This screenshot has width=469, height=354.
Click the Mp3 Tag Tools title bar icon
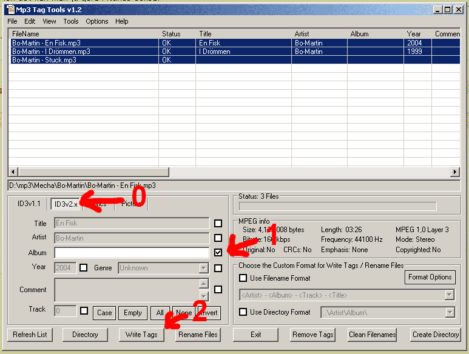(x=10, y=10)
